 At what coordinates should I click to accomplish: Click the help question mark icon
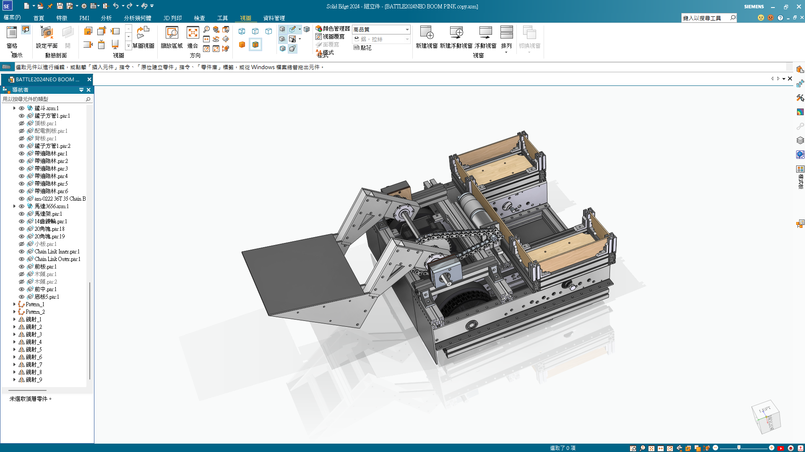click(x=780, y=18)
